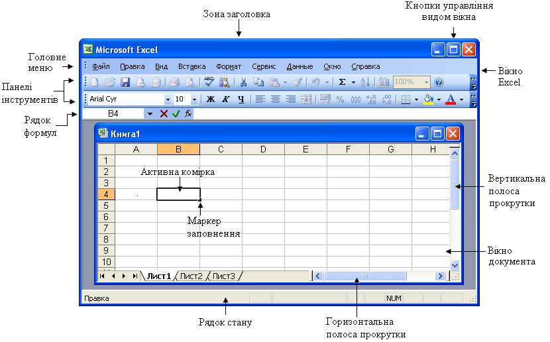Select column D header
This screenshot has height=342, width=550.
[x=263, y=149]
